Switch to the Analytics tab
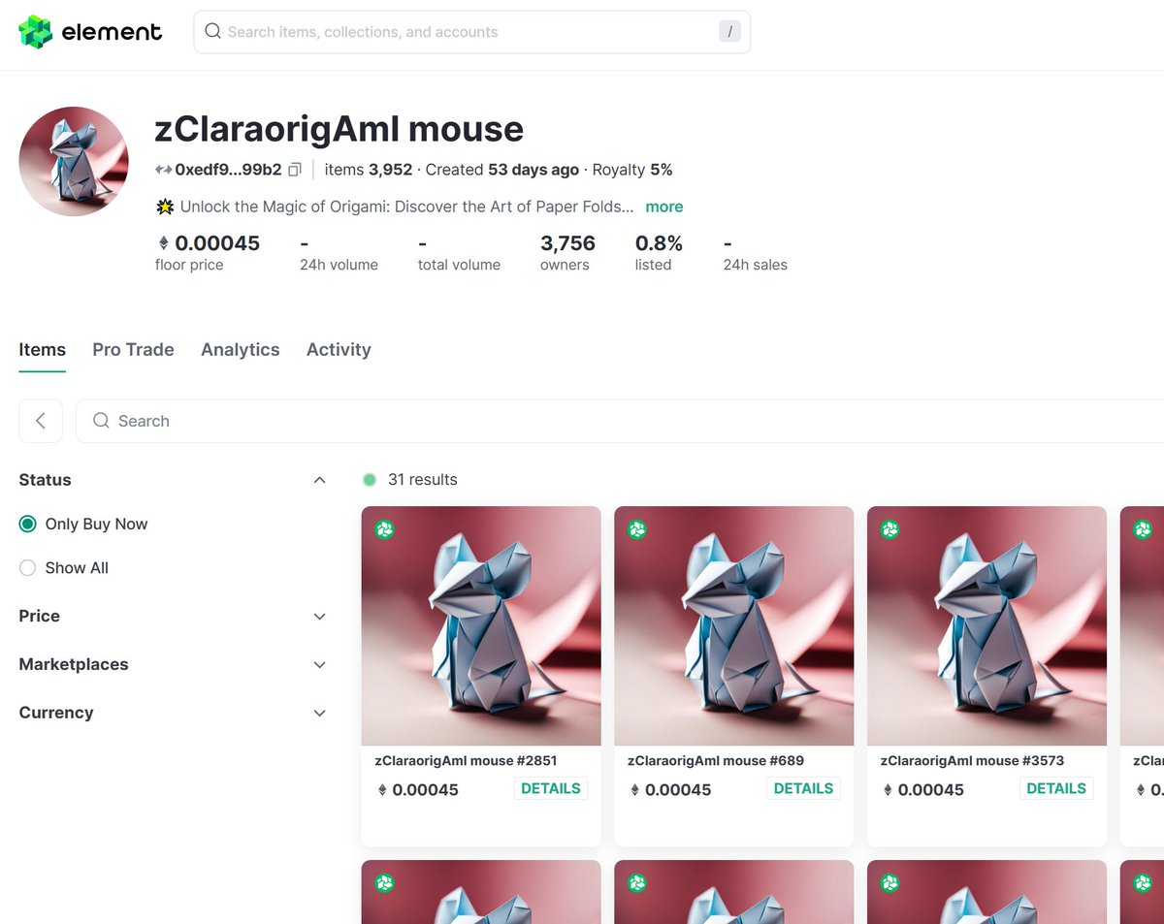Image resolution: width=1164 pixels, height=924 pixels. click(241, 350)
